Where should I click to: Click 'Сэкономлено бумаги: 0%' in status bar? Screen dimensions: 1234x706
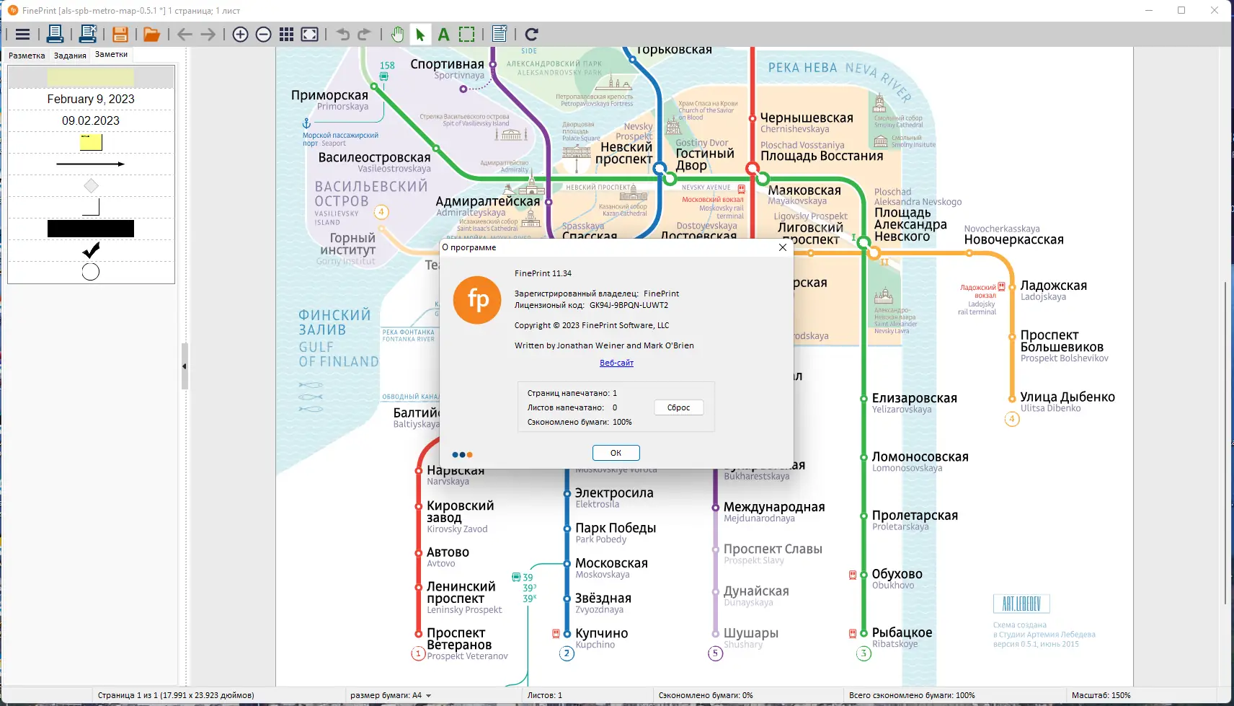[x=706, y=695]
